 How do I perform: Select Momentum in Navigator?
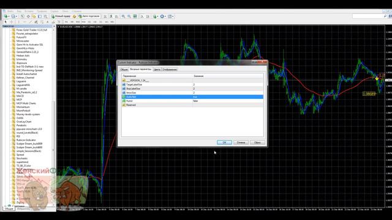pyautogui.click(x=23, y=107)
